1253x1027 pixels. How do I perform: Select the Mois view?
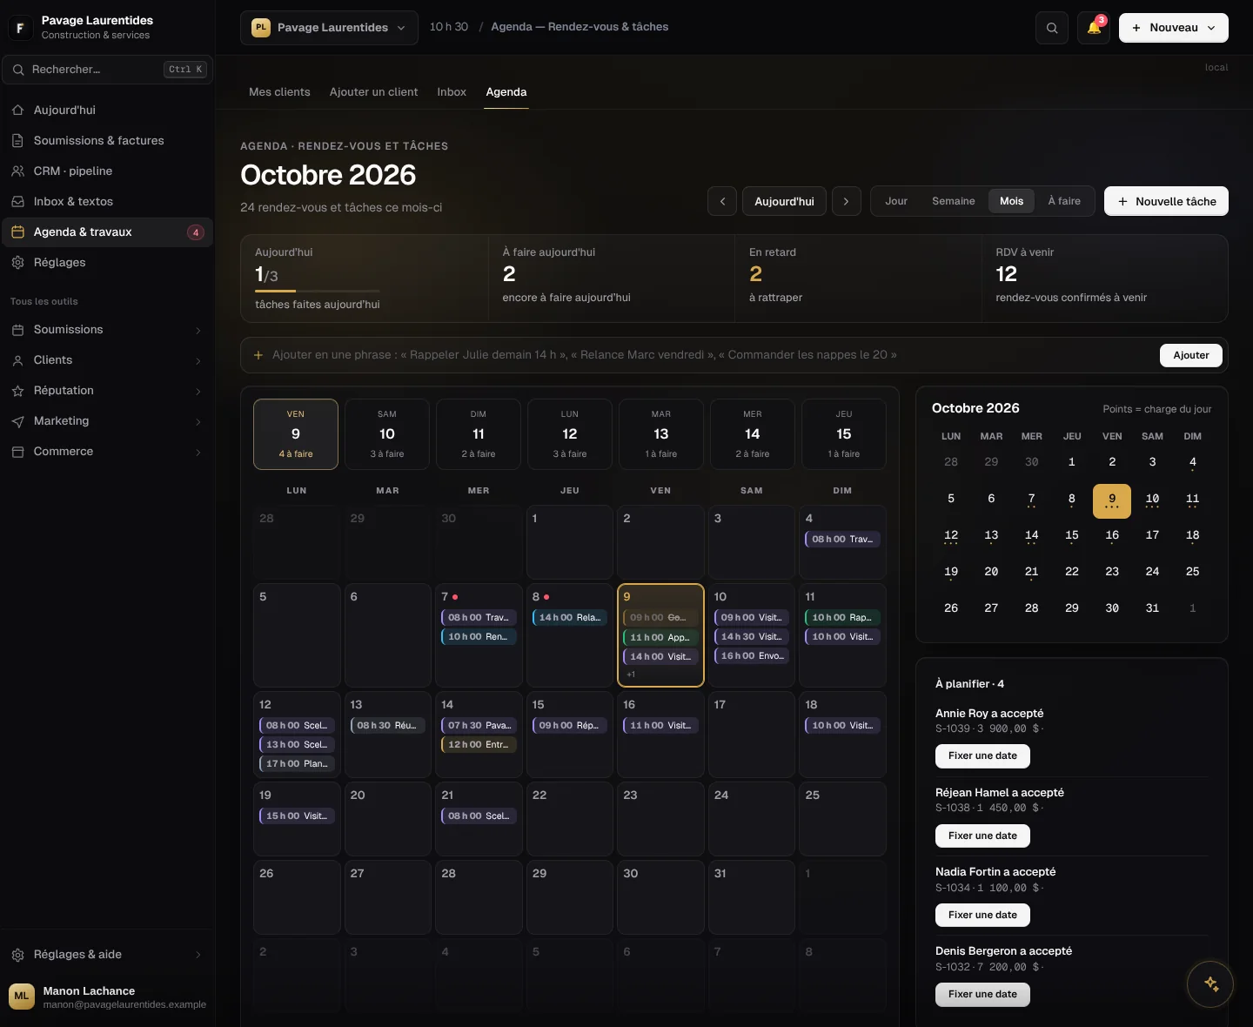(1011, 201)
